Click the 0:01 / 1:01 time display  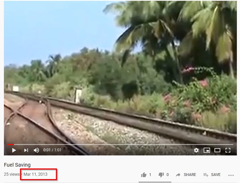tap(52, 150)
